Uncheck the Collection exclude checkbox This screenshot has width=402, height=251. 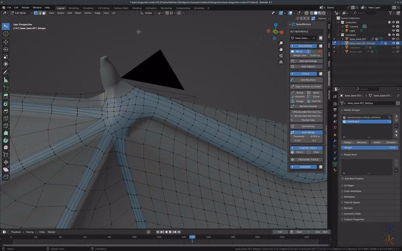click(389, 22)
